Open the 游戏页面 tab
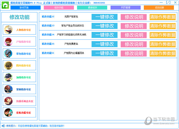179x129 pixels. (25, 8)
